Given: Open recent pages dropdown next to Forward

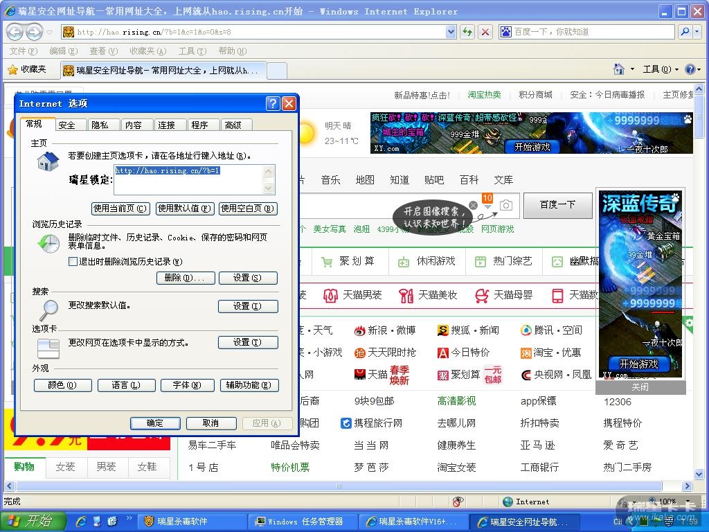Looking at the screenshot, I should pos(49,32).
